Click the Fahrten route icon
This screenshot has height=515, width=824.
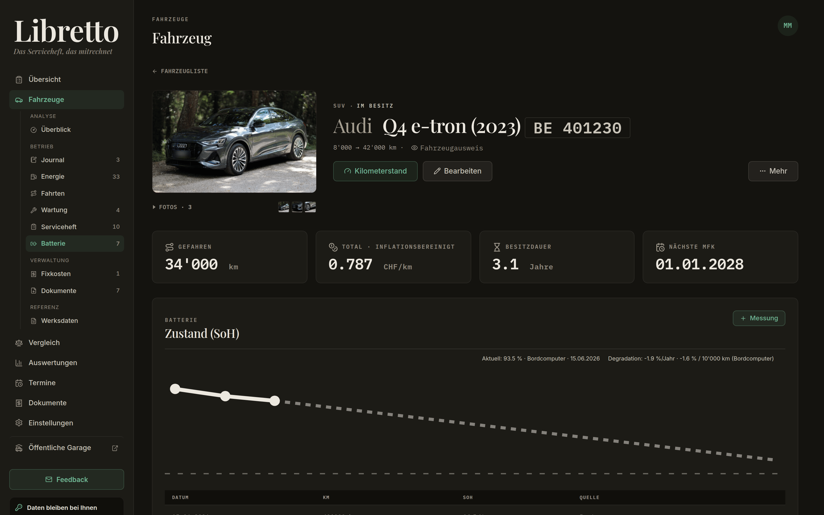pyautogui.click(x=33, y=193)
